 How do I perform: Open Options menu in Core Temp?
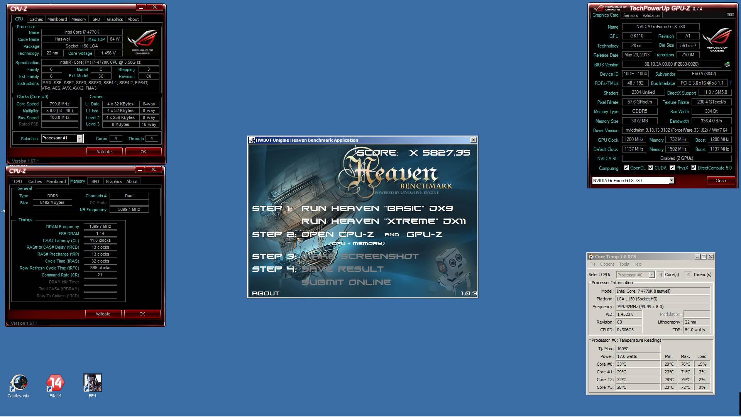(607, 264)
